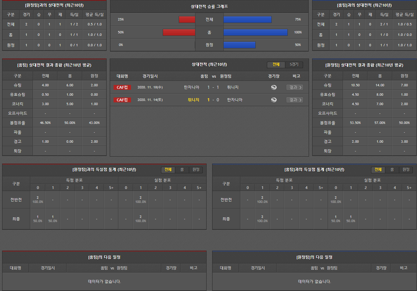The image size is (417, 291).
Task: Click away team 탄자니아 in the Nov 14 match
Action: 234,100
